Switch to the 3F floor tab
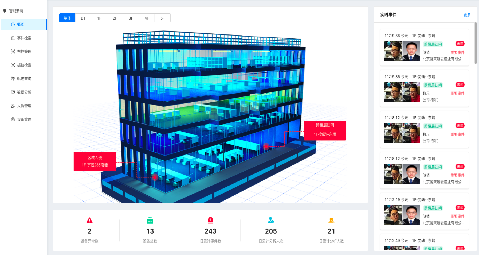 [131, 18]
